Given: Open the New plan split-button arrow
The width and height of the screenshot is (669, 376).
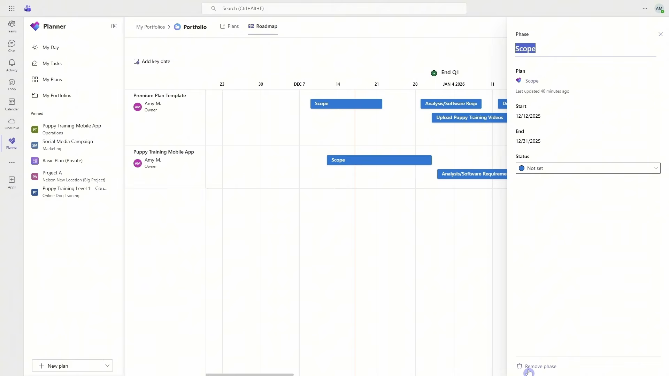Looking at the screenshot, I should click(x=107, y=366).
